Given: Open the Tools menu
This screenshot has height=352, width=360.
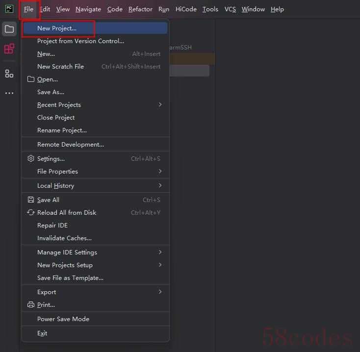Looking at the screenshot, I should tap(210, 9).
